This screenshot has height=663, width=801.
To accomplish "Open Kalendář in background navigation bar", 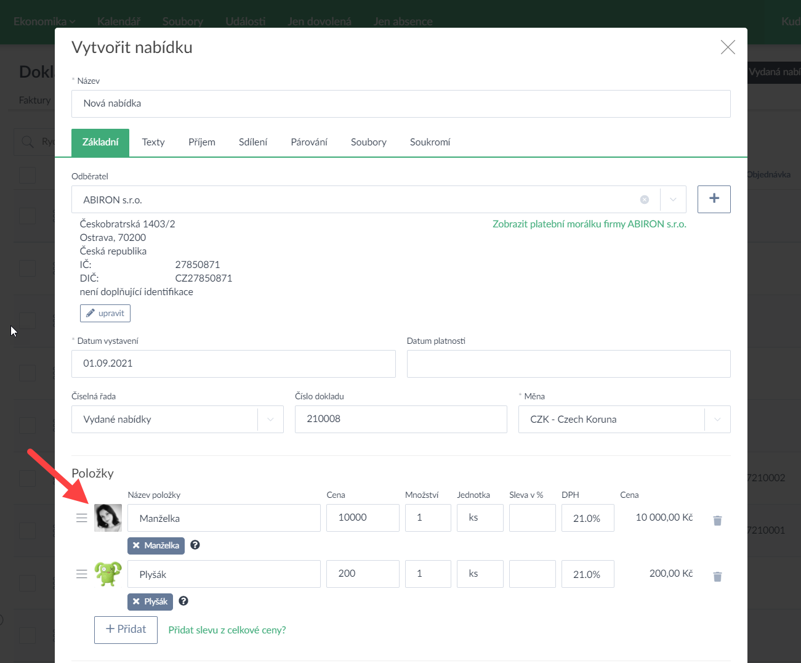I will click(119, 22).
